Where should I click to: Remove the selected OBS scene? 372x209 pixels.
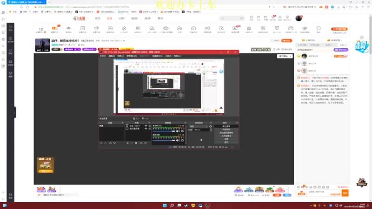(106, 143)
